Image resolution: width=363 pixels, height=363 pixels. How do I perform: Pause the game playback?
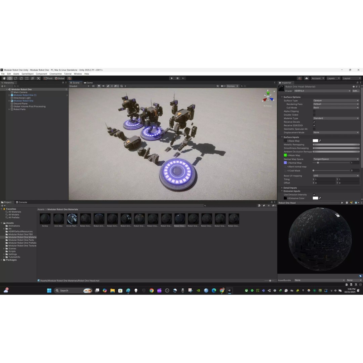[x=177, y=78]
